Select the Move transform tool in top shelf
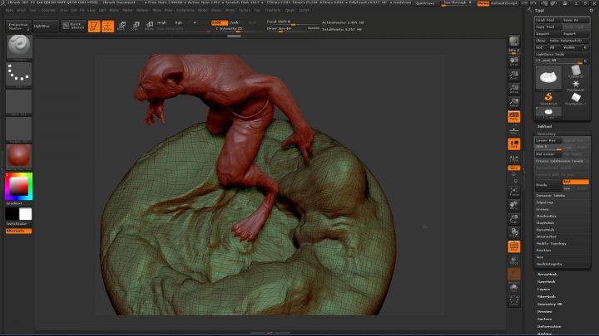 pyautogui.click(x=121, y=26)
